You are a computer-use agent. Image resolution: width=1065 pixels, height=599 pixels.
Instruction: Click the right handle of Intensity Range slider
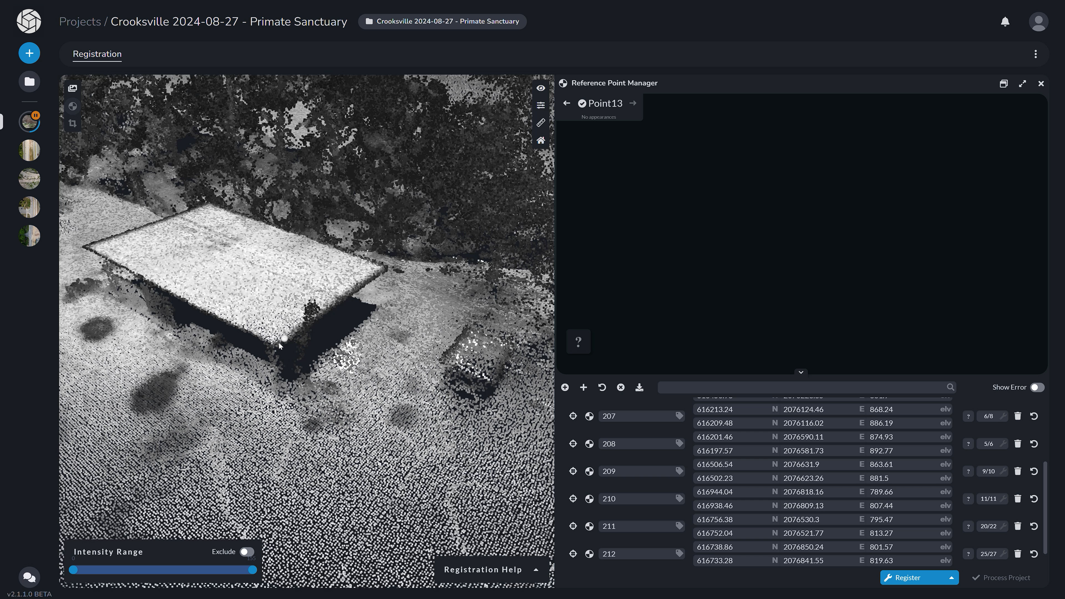point(252,570)
